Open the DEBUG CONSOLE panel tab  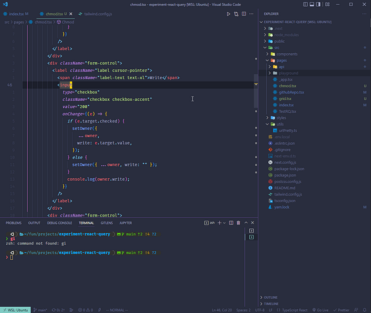coord(59,223)
